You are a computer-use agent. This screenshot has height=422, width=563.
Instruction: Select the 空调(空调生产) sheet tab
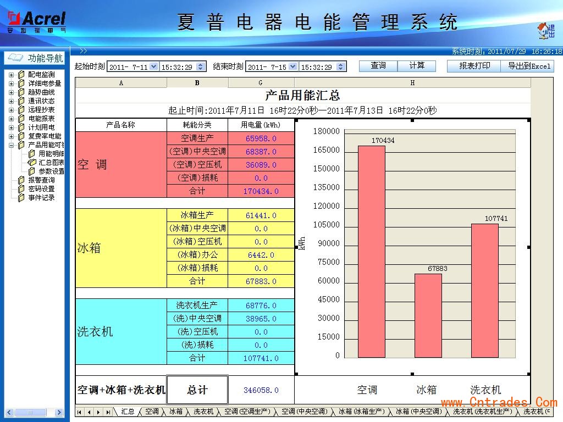(x=247, y=412)
